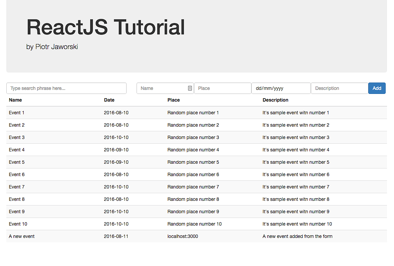Click 'It's sample event witn number 9'
The image size is (394, 266).
click(x=296, y=212)
